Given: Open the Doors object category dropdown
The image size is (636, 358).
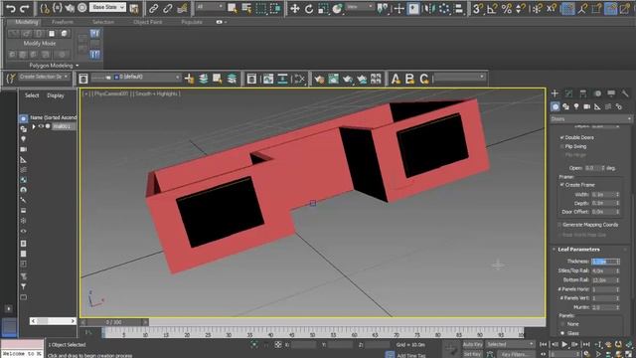Looking at the screenshot, I should pos(591,119).
